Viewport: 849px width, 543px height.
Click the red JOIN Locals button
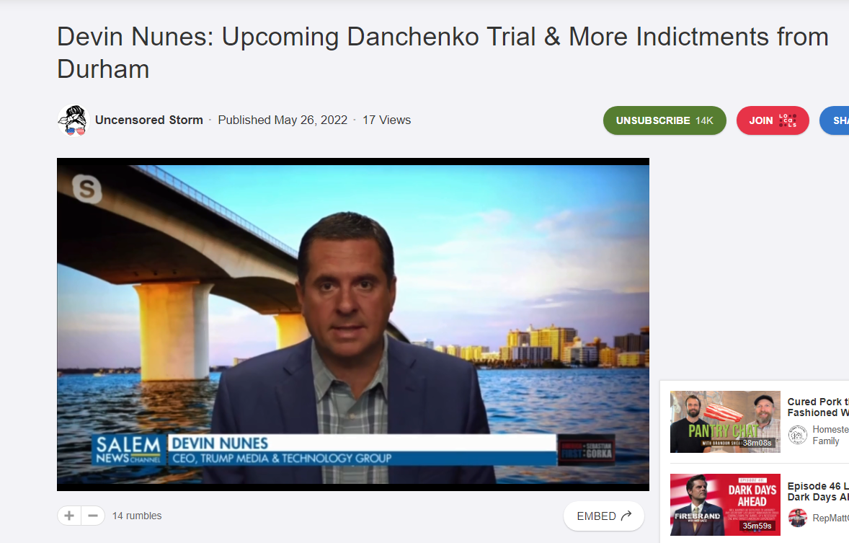coord(773,120)
